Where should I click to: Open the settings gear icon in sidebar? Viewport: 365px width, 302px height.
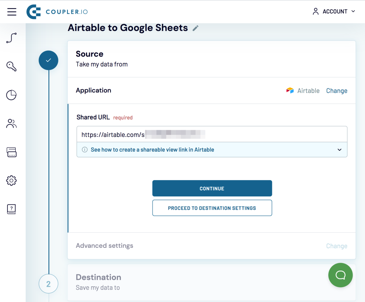point(11,180)
